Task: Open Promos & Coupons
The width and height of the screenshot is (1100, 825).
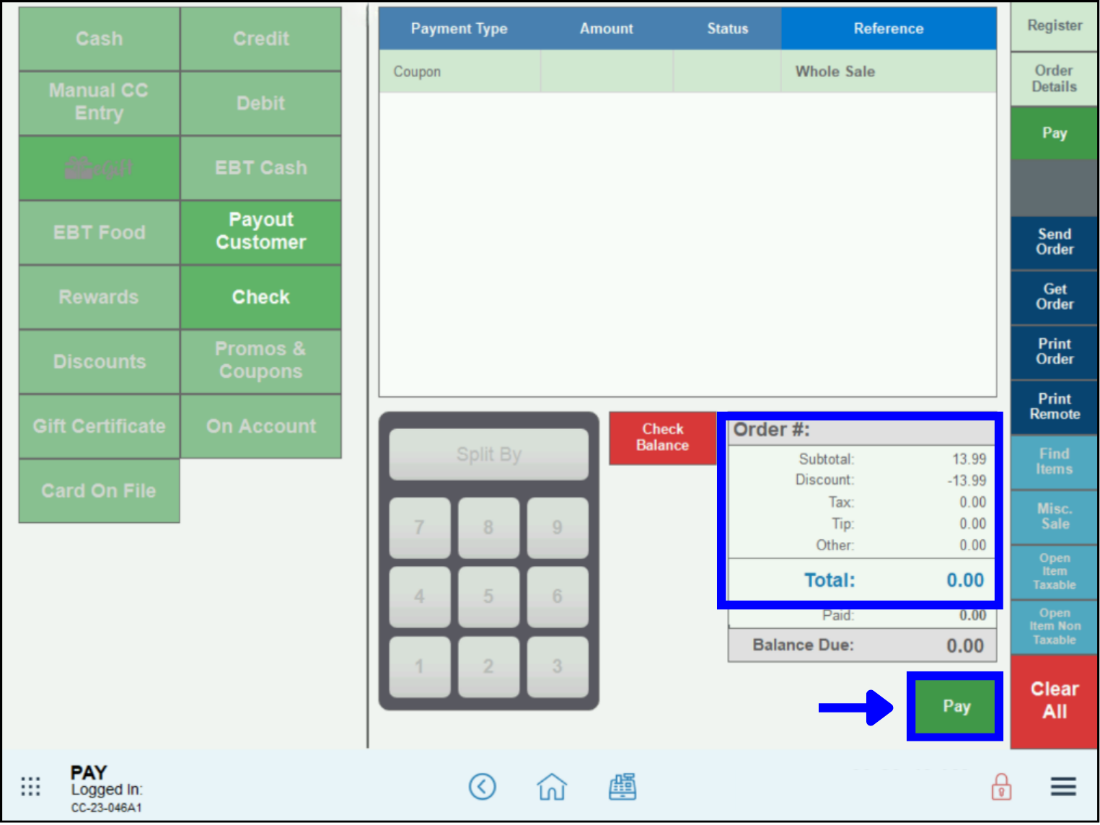Action: coord(261,361)
